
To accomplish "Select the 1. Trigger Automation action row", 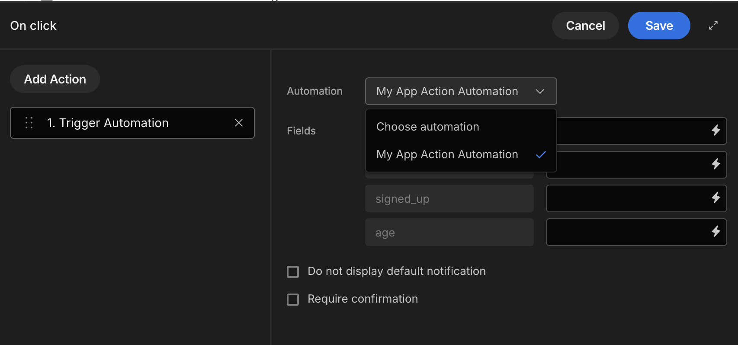I will pos(132,123).
